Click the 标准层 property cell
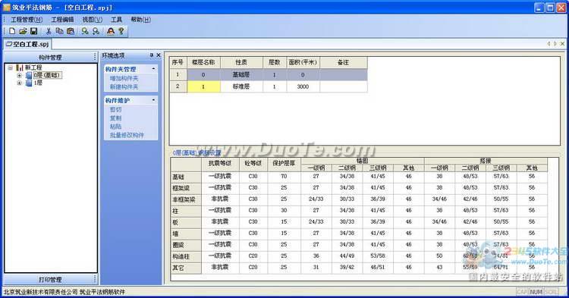569x298 pixels. (x=241, y=86)
